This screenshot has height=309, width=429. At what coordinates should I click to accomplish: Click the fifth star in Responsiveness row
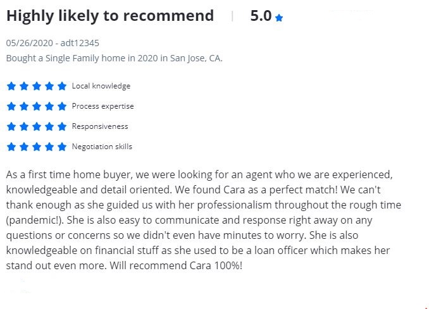61,126
